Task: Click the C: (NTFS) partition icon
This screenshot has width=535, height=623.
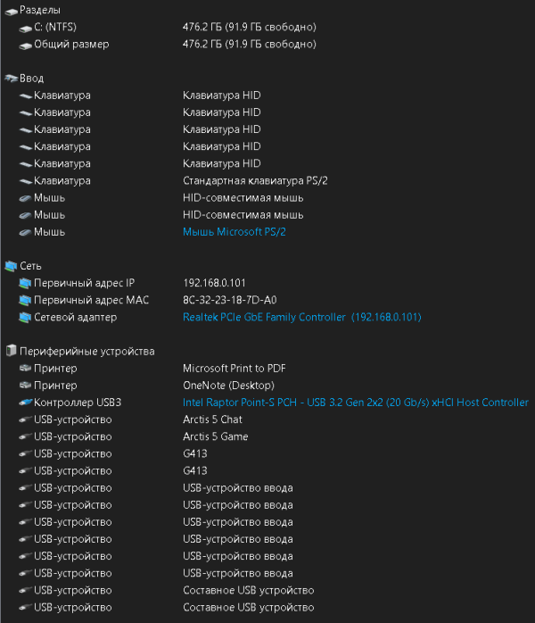Action: 25,28
